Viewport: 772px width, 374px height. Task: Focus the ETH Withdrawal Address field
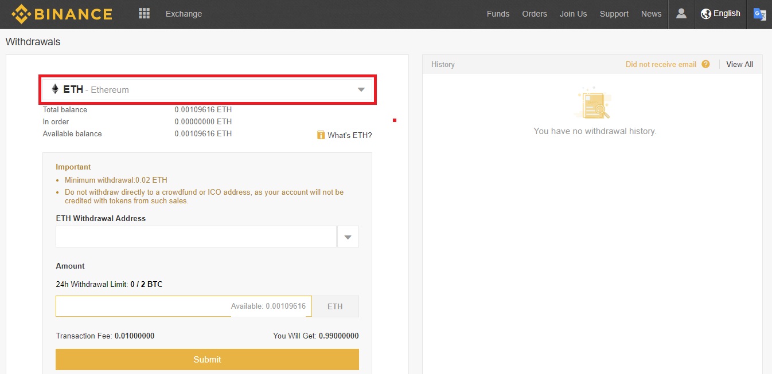196,237
